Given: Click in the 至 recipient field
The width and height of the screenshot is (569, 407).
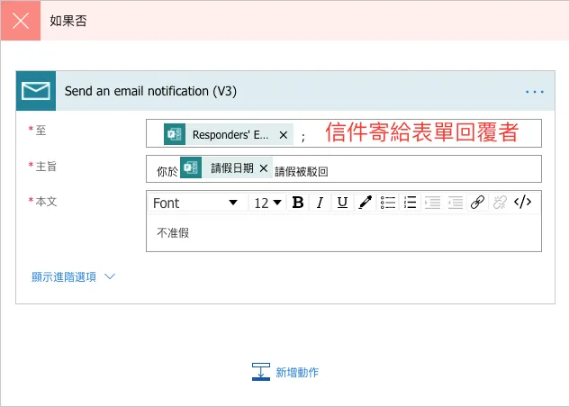Looking at the screenshot, I should tap(344, 133).
